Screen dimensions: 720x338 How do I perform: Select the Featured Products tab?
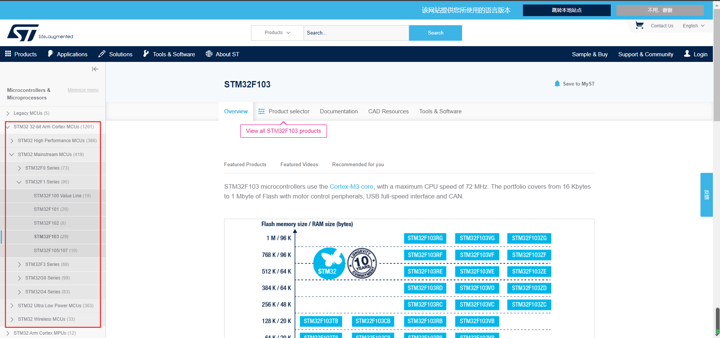coord(245,164)
